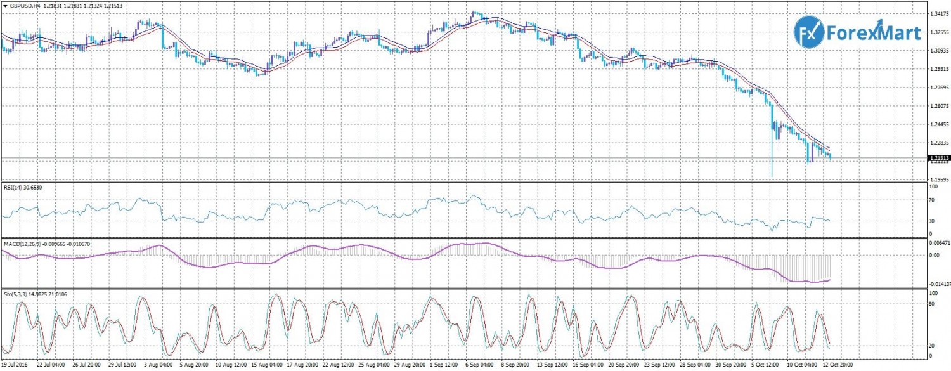The width and height of the screenshot is (951, 371).
Task: Open the dropdown arrow beside GBPUSD,H4
Action: pyautogui.click(x=4, y=4)
